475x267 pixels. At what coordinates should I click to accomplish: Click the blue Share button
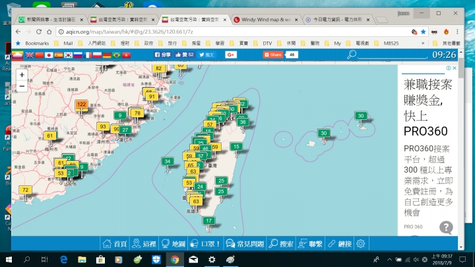point(273,55)
